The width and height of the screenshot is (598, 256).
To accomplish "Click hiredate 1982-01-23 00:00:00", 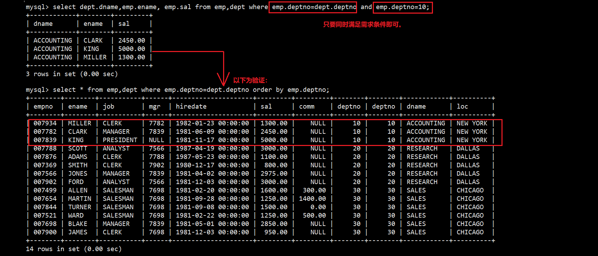I will [212, 123].
